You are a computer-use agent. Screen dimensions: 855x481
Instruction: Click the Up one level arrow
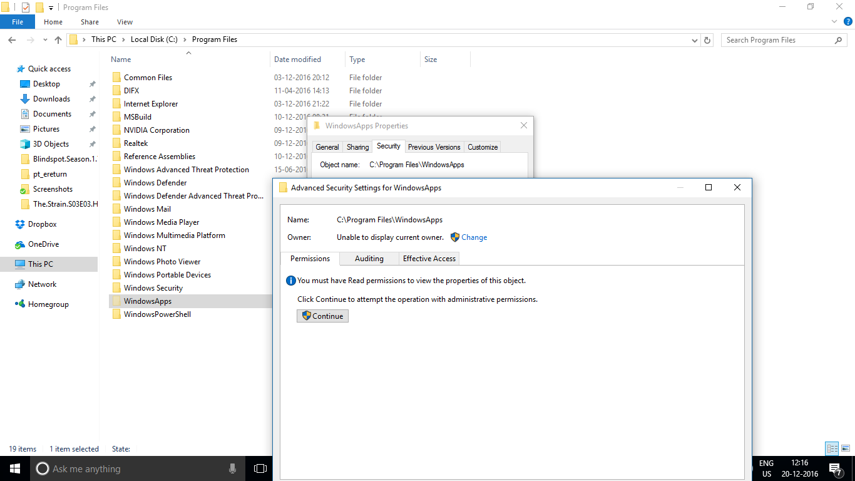tap(58, 39)
